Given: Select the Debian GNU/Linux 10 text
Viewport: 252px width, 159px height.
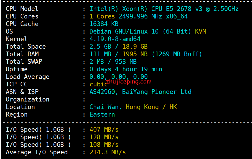Looking at the screenshot, I should [x=124, y=31].
